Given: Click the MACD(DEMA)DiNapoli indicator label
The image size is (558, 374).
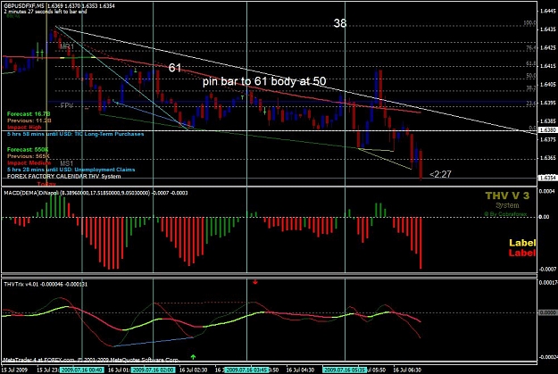Looking at the screenshot, I should coord(96,193).
